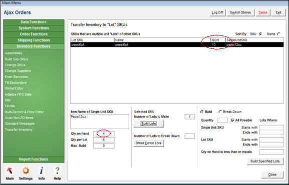Viewport: 289px width, 185px height.
Task: Toggle the All Possible checkbox
Action: [232, 120]
